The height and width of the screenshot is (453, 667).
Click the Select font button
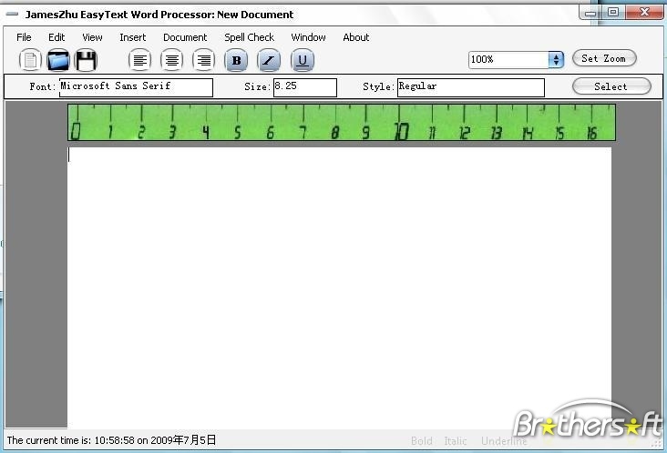[611, 86]
